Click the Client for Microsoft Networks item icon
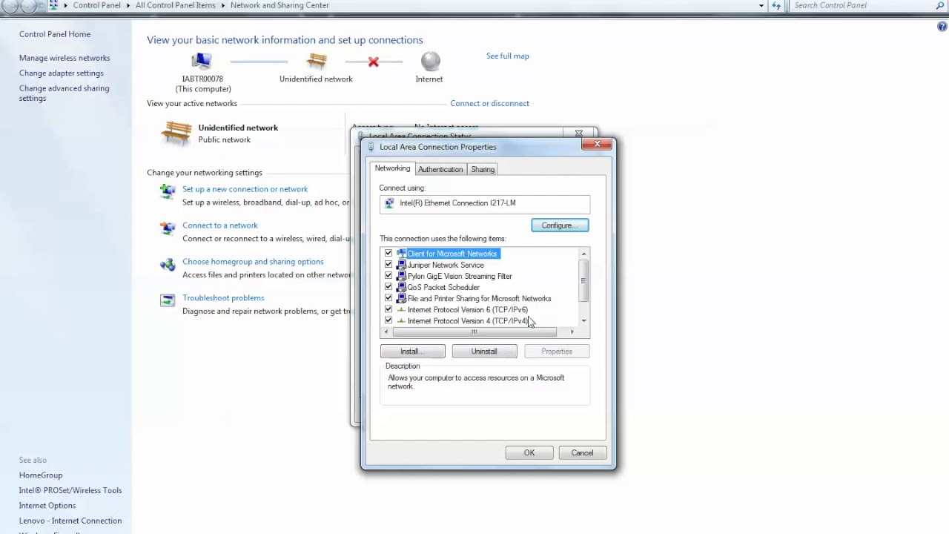The width and height of the screenshot is (949, 534). click(401, 254)
